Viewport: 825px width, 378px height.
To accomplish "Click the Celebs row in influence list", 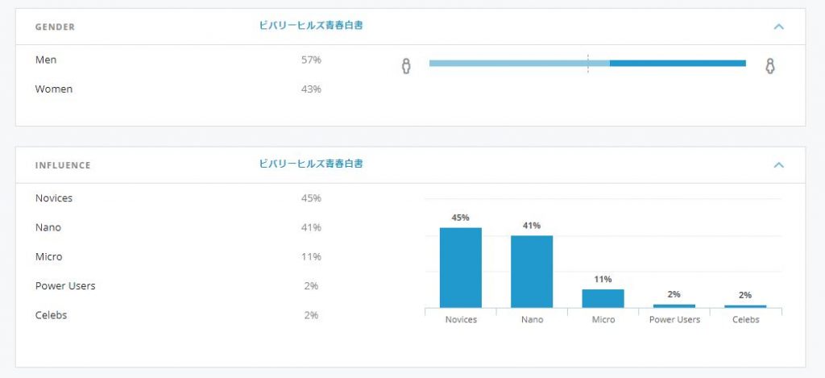I will [x=51, y=315].
